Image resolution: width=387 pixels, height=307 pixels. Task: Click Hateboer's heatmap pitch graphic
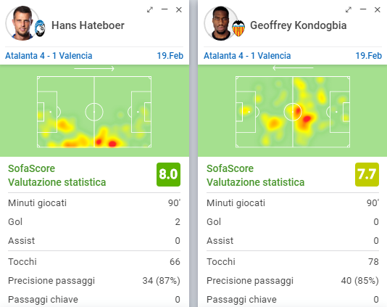click(94, 112)
